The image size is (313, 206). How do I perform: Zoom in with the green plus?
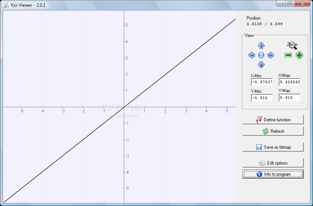tap(299, 55)
